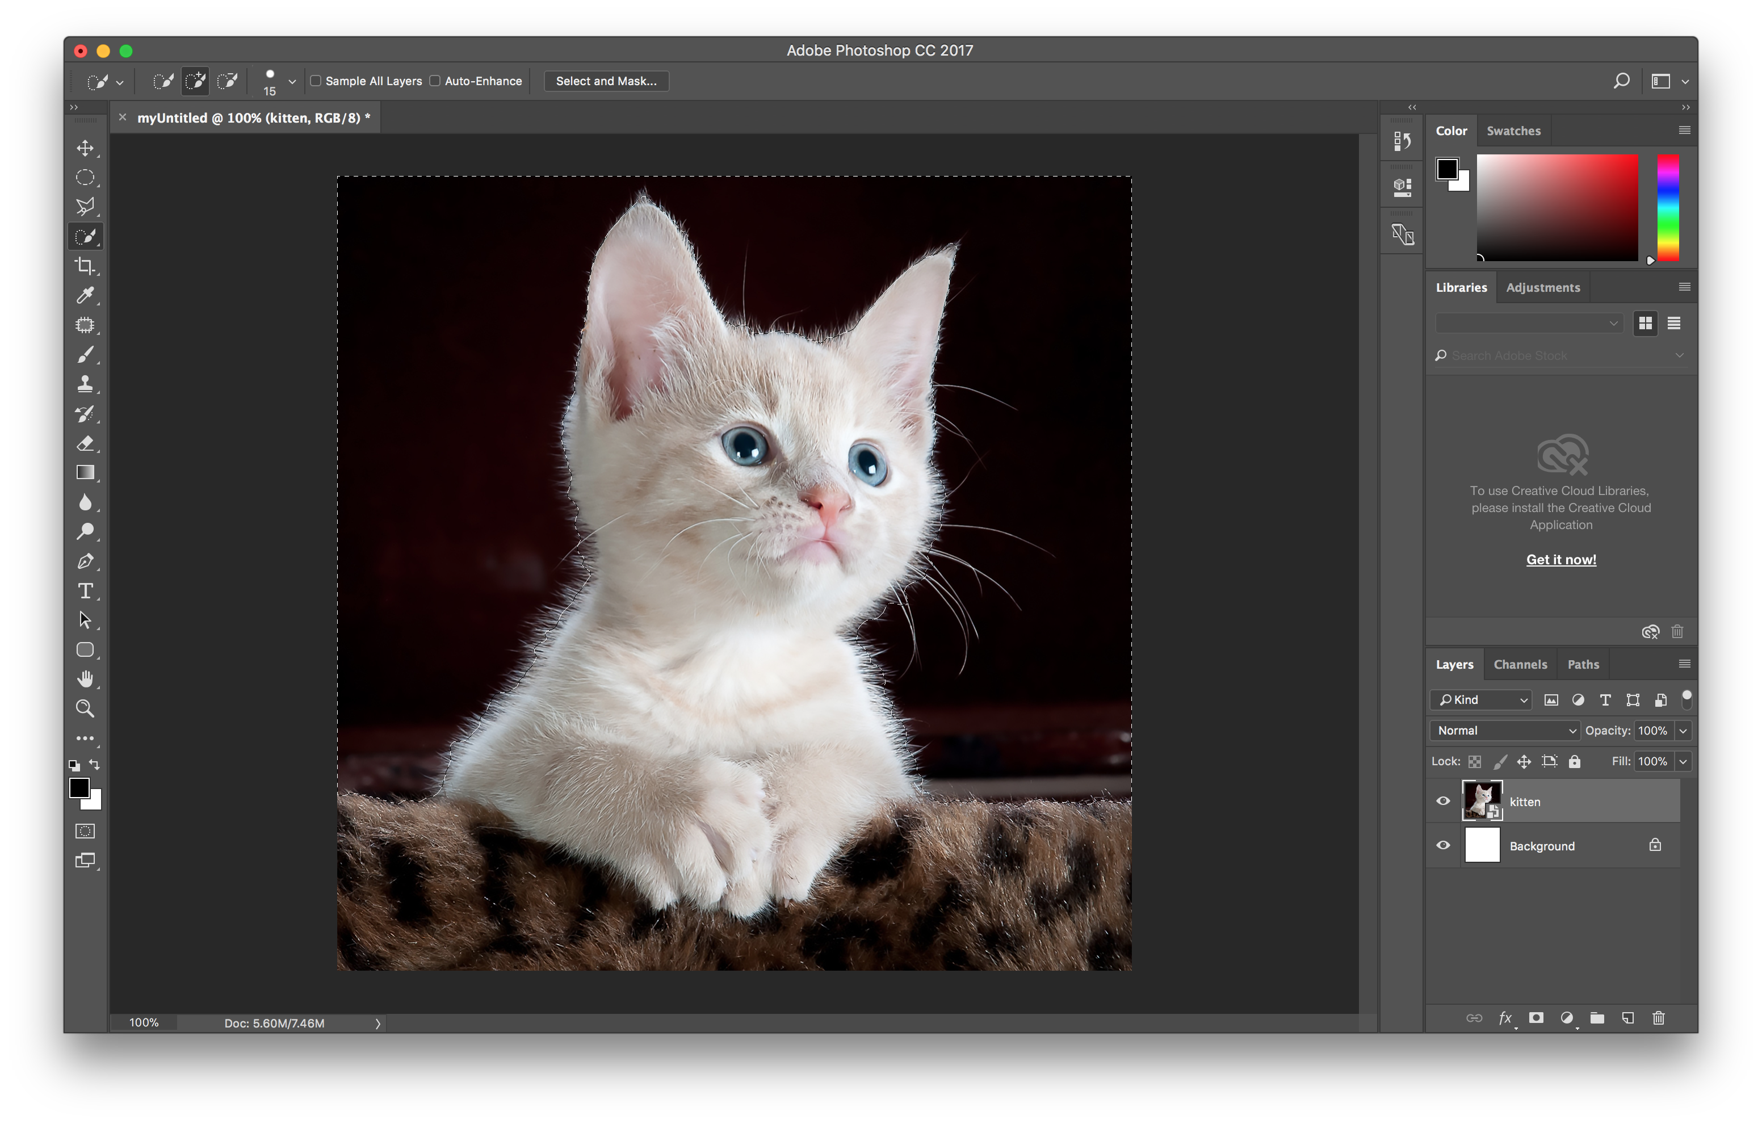Click the Select and Mask button
The width and height of the screenshot is (1762, 1124).
point(606,81)
